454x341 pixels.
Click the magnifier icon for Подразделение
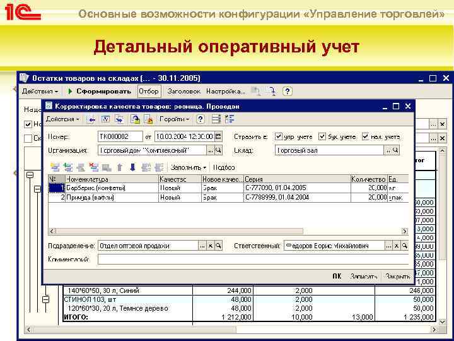[219, 246]
